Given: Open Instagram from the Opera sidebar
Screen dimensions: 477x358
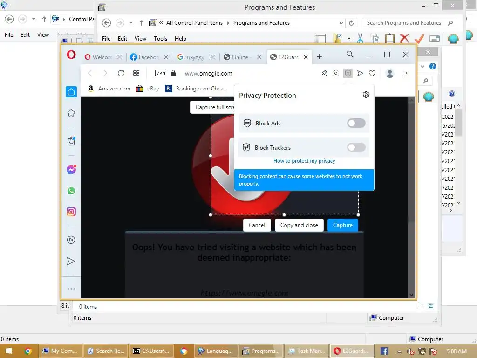Looking at the screenshot, I should tap(71, 212).
